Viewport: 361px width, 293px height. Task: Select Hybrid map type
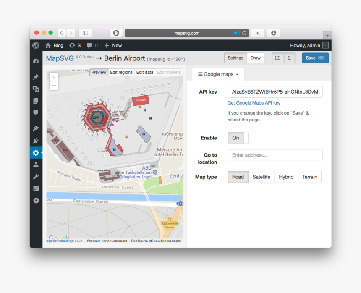[x=286, y=177]
